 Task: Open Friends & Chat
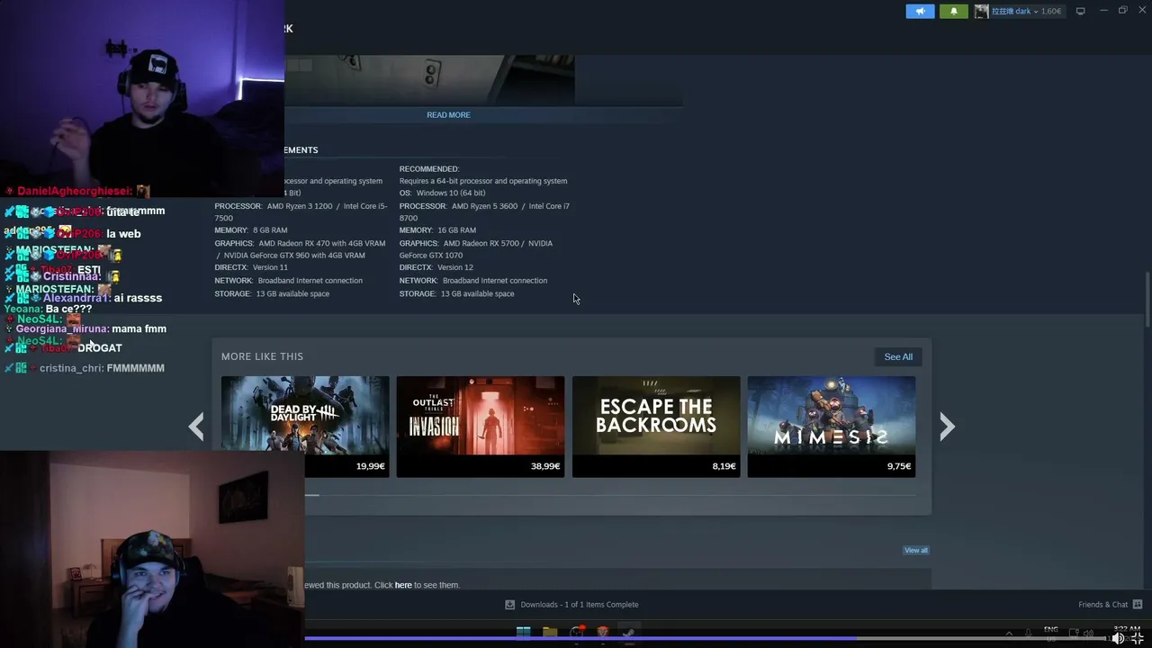(x=1103, y=605)
